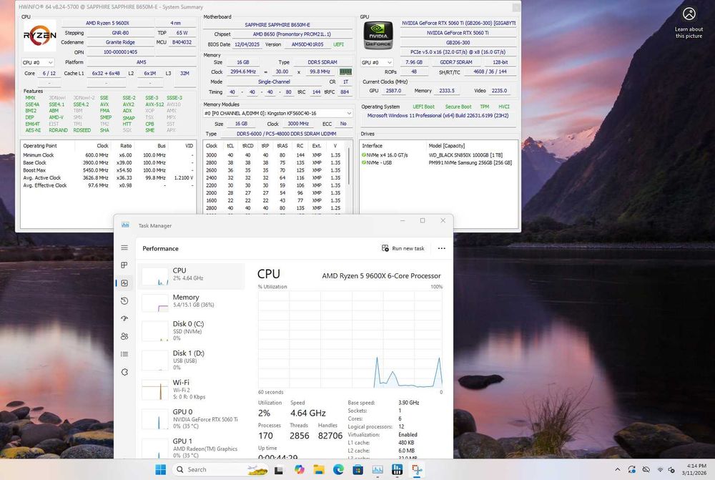Click the Granite Ridge codename field

click(120, 42)
